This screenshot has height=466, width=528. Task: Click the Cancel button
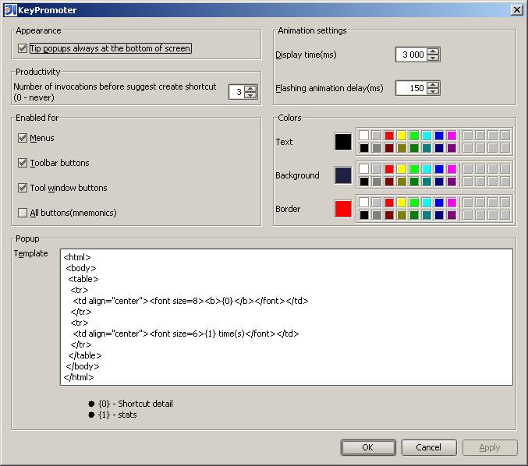tap(429, 447)
